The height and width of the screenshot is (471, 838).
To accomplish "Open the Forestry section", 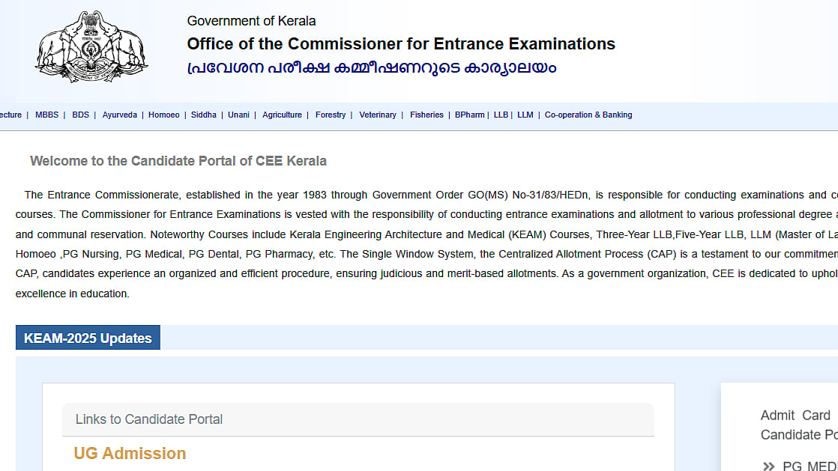I will click(330, 115).
